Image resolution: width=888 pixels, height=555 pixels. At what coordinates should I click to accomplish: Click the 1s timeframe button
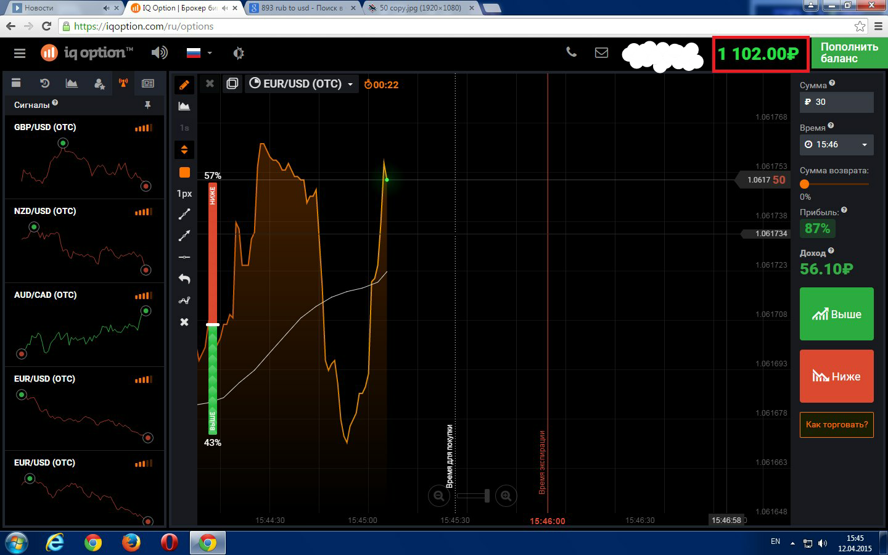(184, 128)
